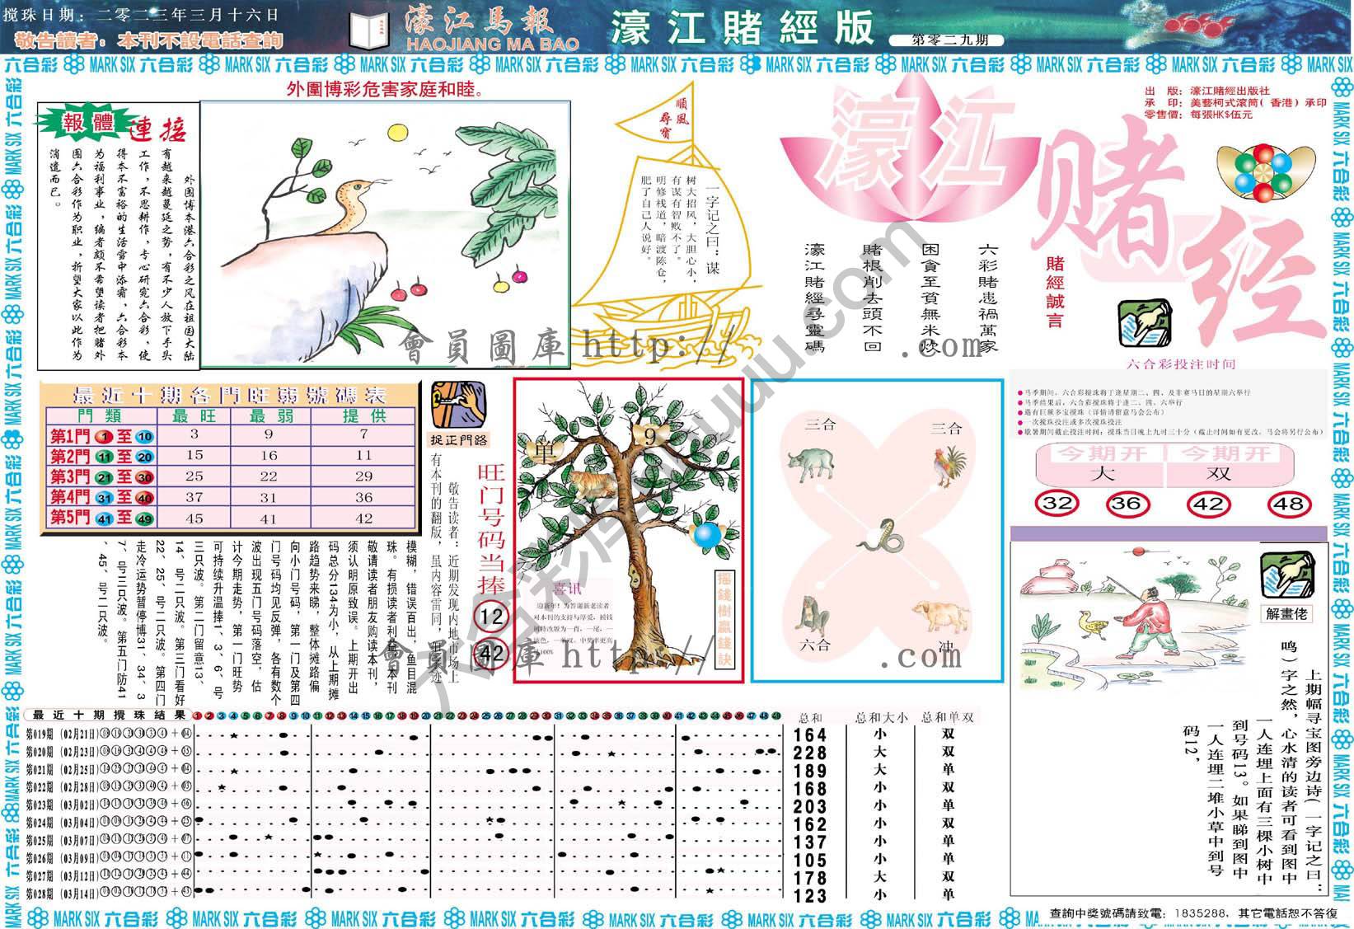Click the 最旺 column header

[x=194, y=416]
